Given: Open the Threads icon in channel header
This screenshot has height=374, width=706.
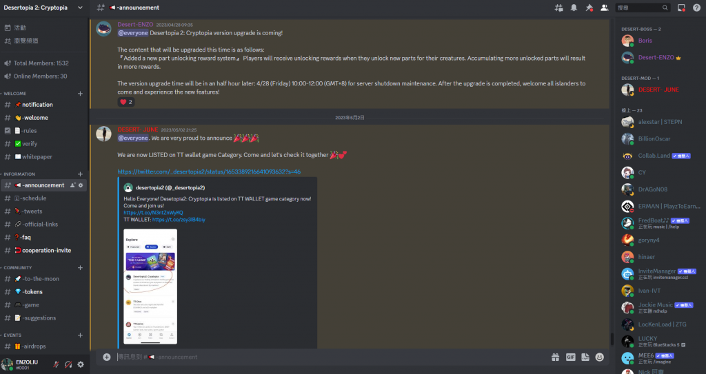Looking at the screenshot, I should [558, 8].
